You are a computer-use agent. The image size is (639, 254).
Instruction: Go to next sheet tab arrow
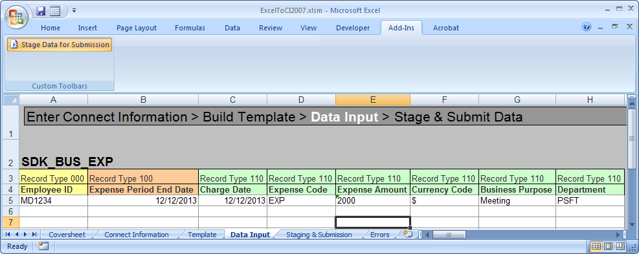click(25, 235)
